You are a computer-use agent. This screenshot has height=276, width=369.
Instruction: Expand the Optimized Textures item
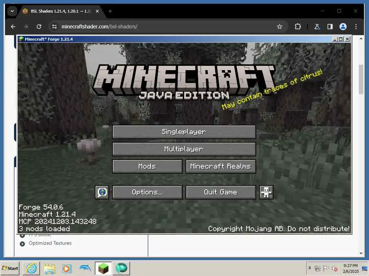pyautogui.click(x=22, y=244)
